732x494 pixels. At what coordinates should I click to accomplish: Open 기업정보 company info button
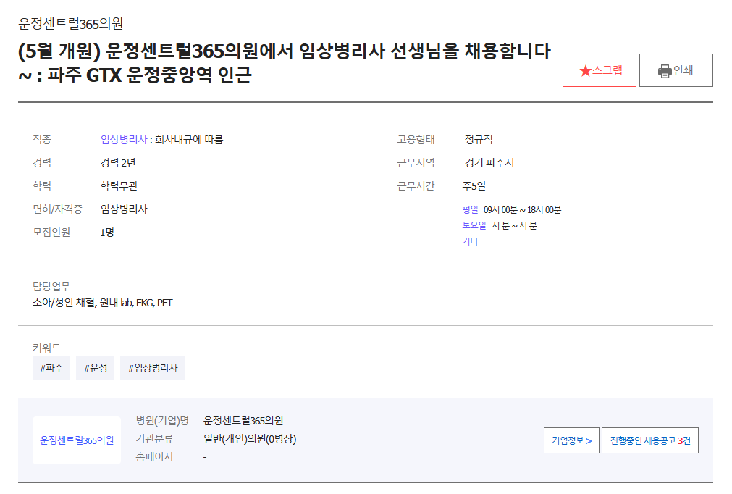(571, 440)
